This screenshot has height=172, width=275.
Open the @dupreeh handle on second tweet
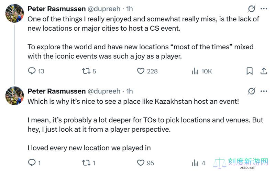point(104,91)
